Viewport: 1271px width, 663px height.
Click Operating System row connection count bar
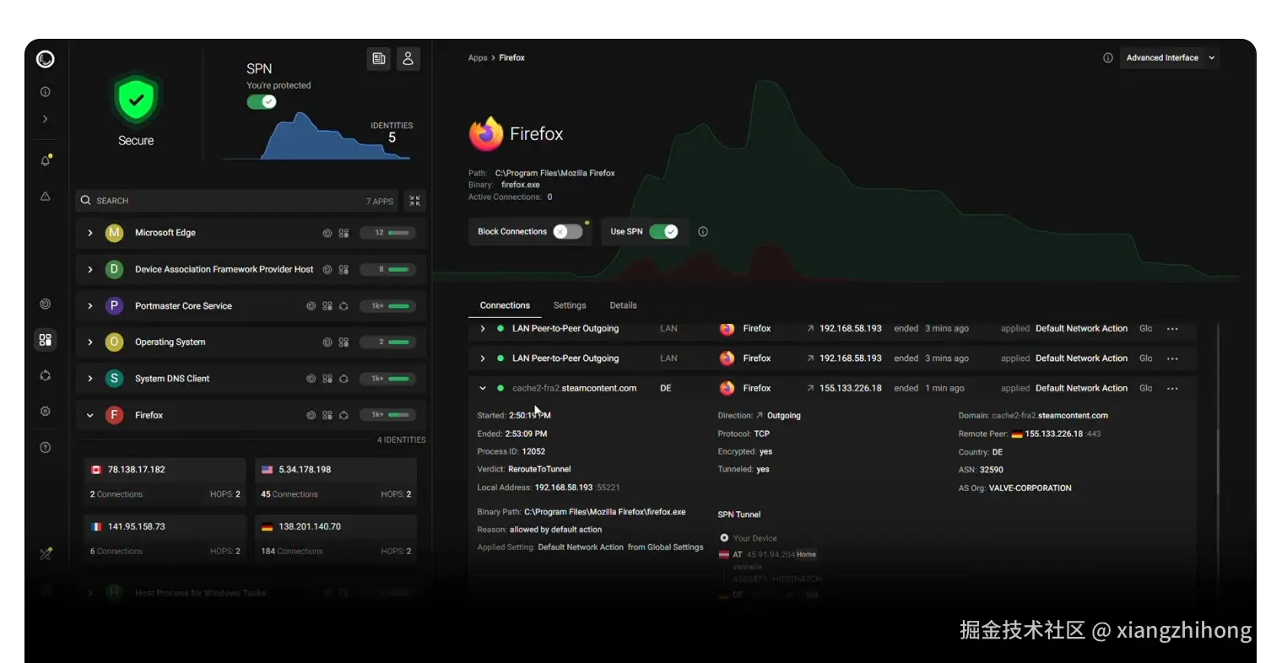point(388,342)
